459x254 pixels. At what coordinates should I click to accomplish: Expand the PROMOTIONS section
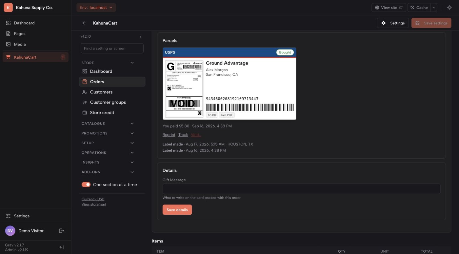point(132,133)
